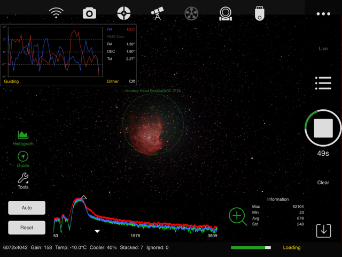Click the yellow Guiding status label

coord(11,81)
